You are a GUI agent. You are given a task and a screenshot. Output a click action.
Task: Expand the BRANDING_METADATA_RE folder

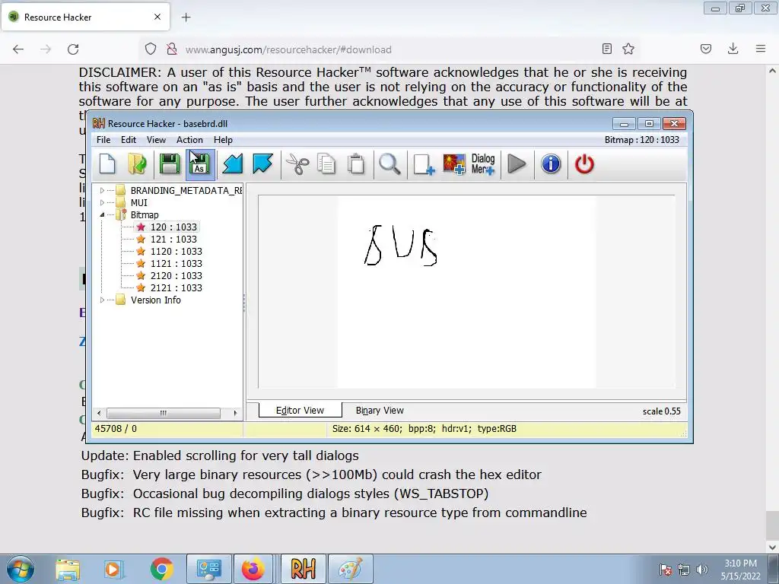(103, 190)
